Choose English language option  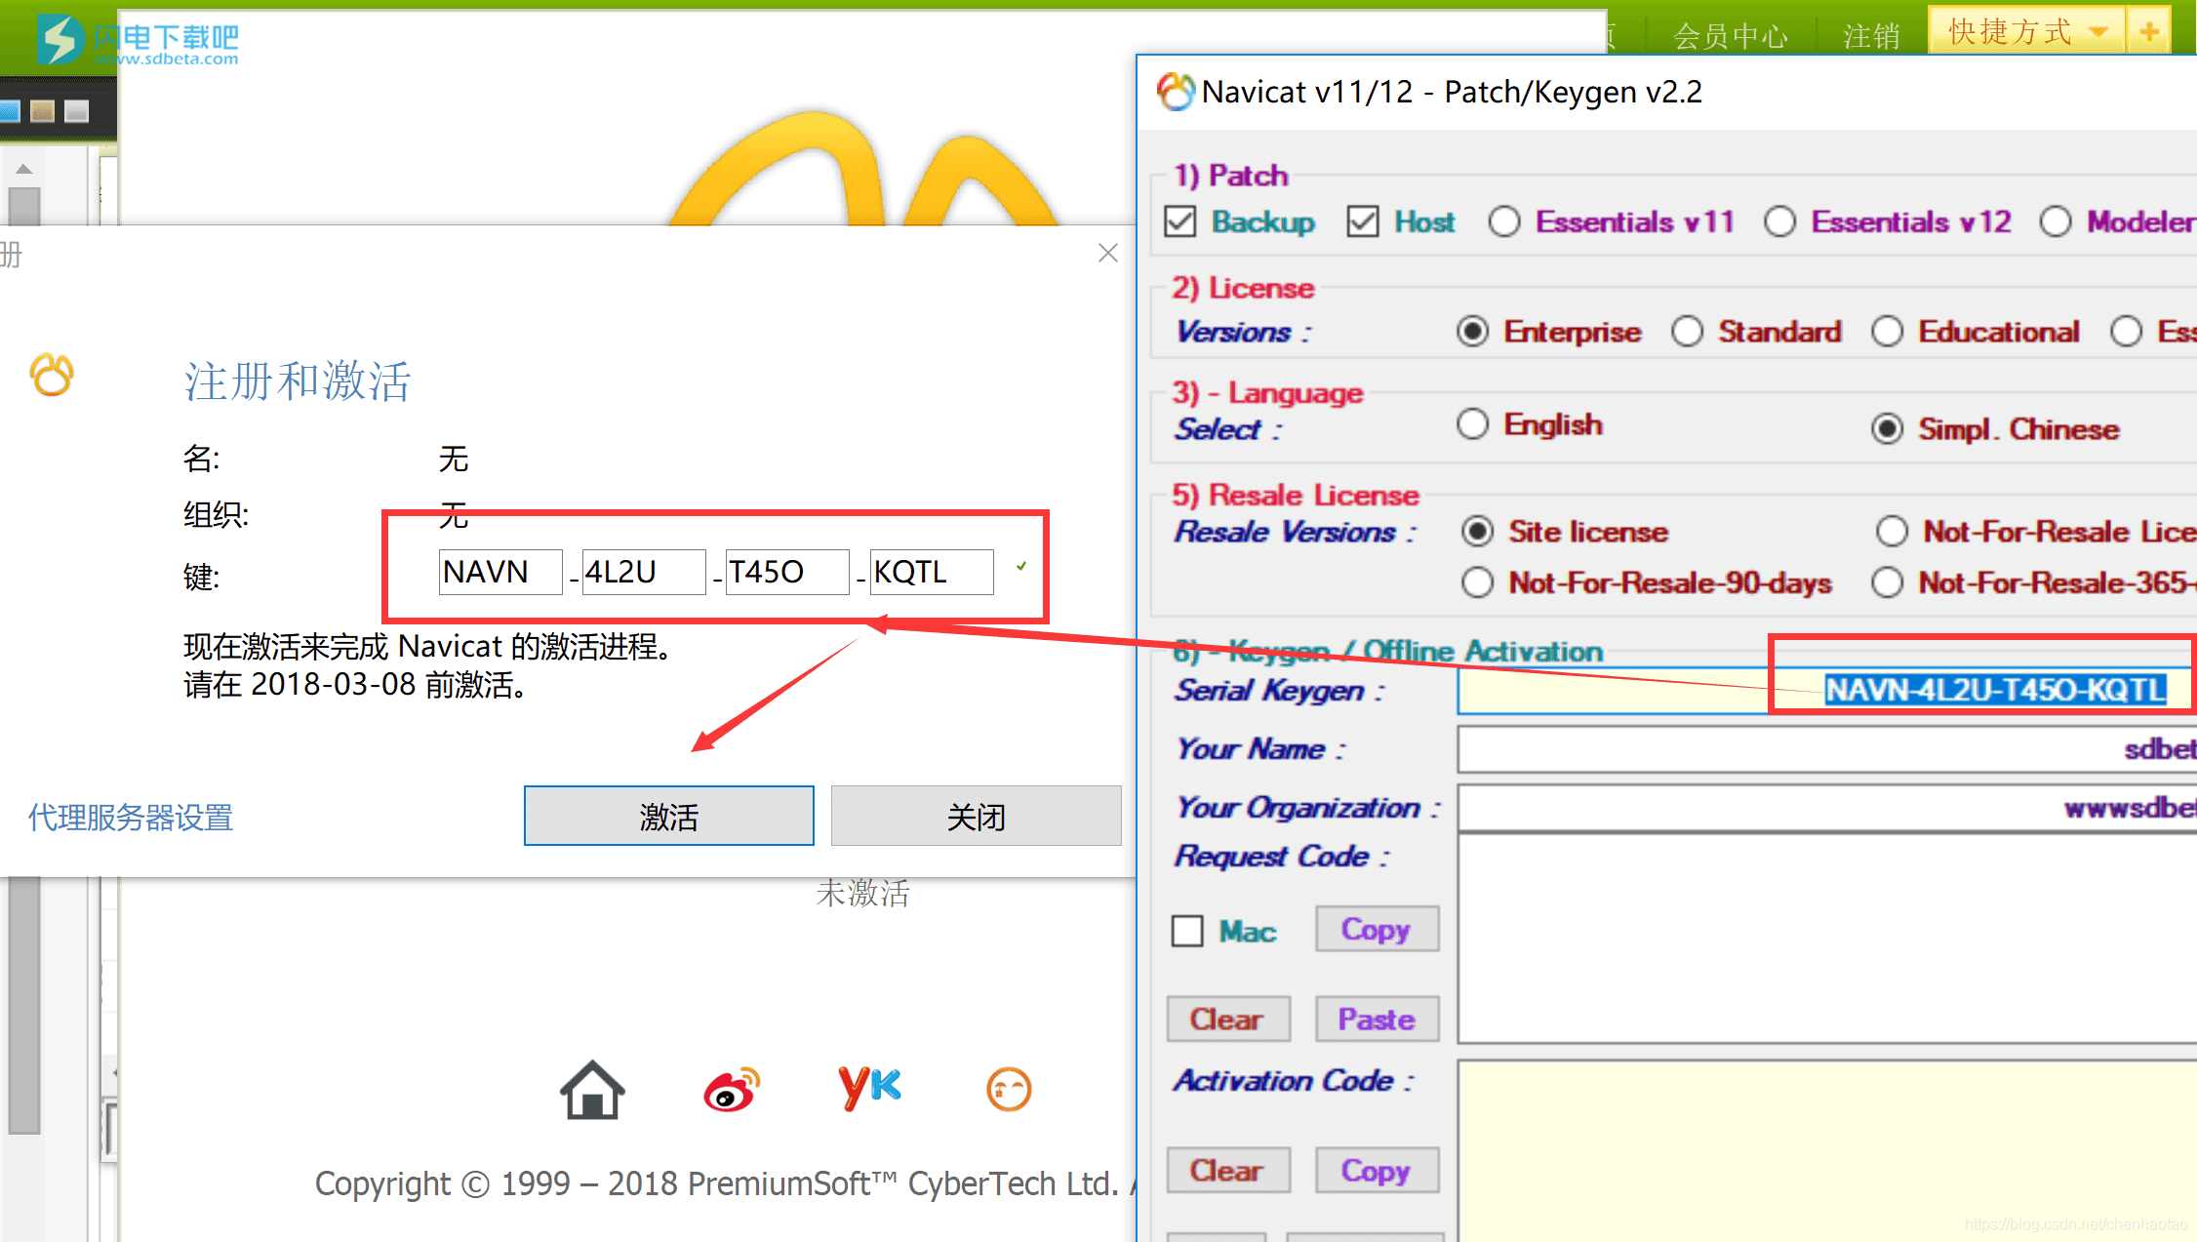[x=1473, y=424]
